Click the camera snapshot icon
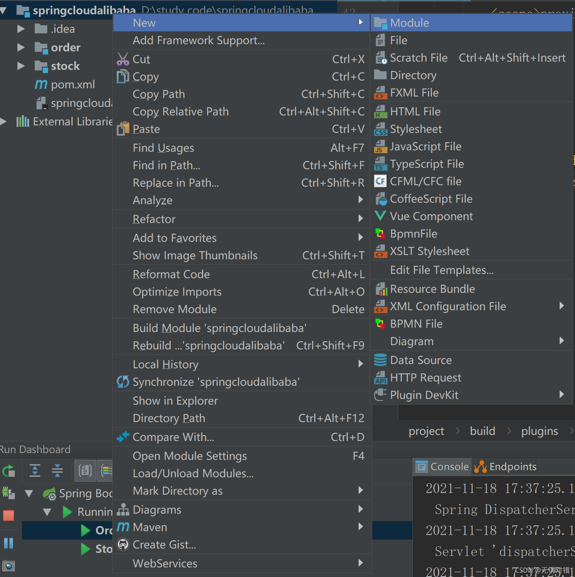The width and height of the screenshot is (575, 577). pos(9,566)
